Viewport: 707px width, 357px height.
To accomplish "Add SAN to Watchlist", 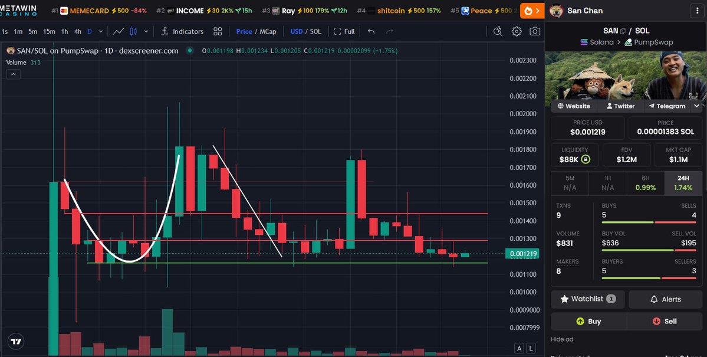I will click(x=587, y=299).
